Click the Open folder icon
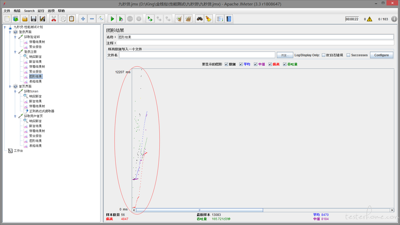The image size is (400, 225). 25,19
